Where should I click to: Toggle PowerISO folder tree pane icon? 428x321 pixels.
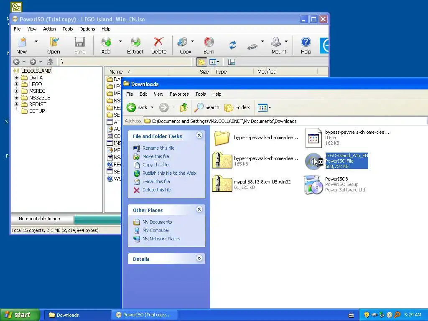[x=201, y=62]
